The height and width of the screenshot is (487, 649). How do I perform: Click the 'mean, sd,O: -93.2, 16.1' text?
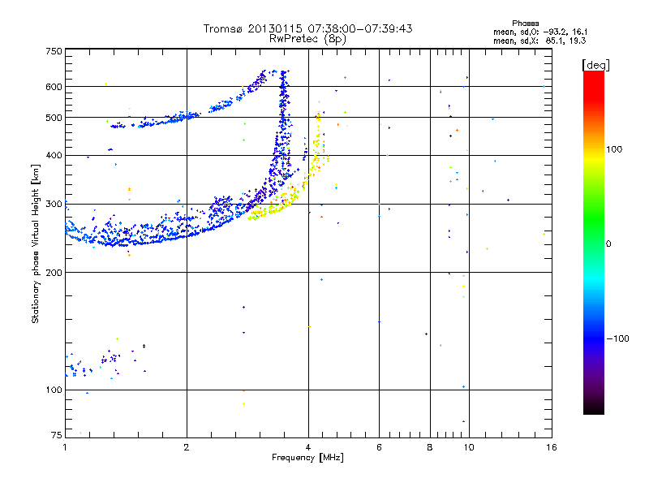539,32
